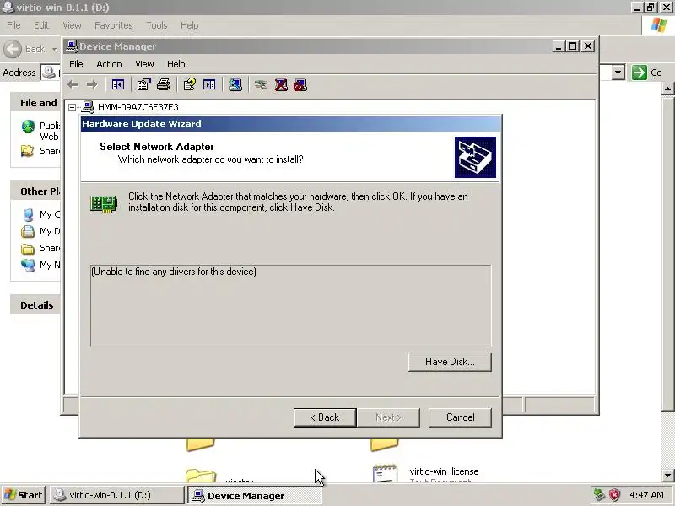Click Scan for hardware changes icon
The height and width of the screenshot is (506, 675).
(x=235, y=85)
